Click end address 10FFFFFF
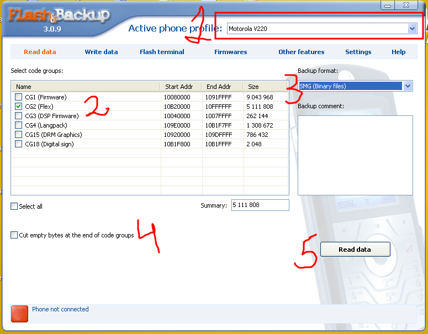Image resolution: width=428 pixels, height=334 pixels. click(218, 107)
